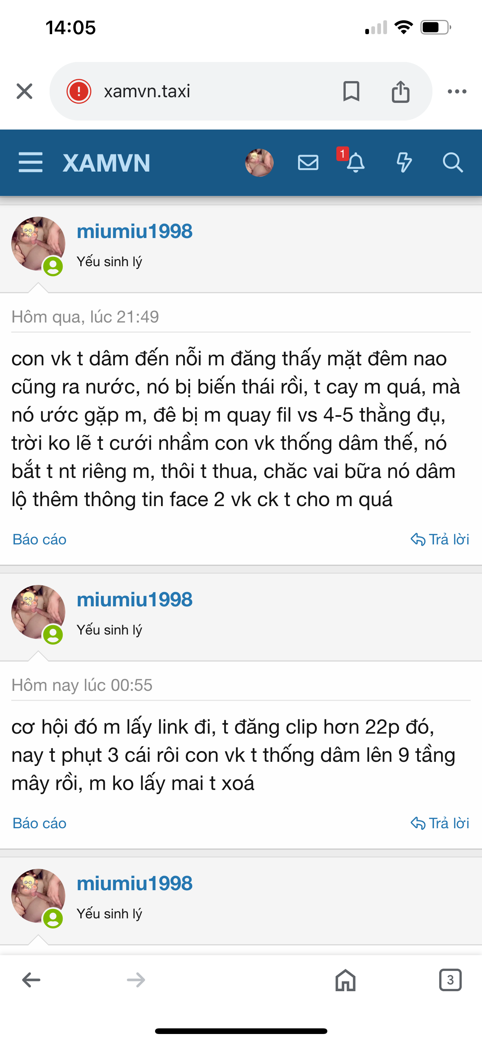Open the tab switcher showing 3 tabs
Screen dimensions: 482x1043
click(x=450, y=980)
